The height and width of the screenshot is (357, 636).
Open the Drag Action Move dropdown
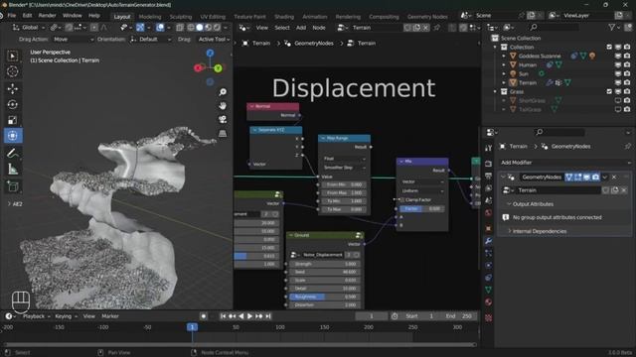coord(73,40)
